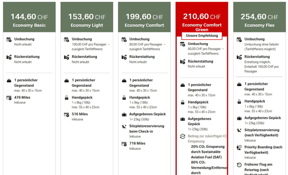Click the Rückerstattung icon in Economy Light
288x175 pixels.
[x=66, y=57]
